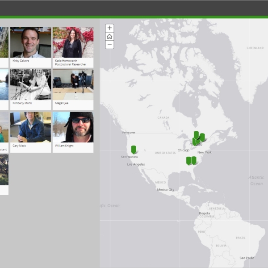Zoom out on the map
Viewport: 268px width, 268px height.
(x=109, y=45)
